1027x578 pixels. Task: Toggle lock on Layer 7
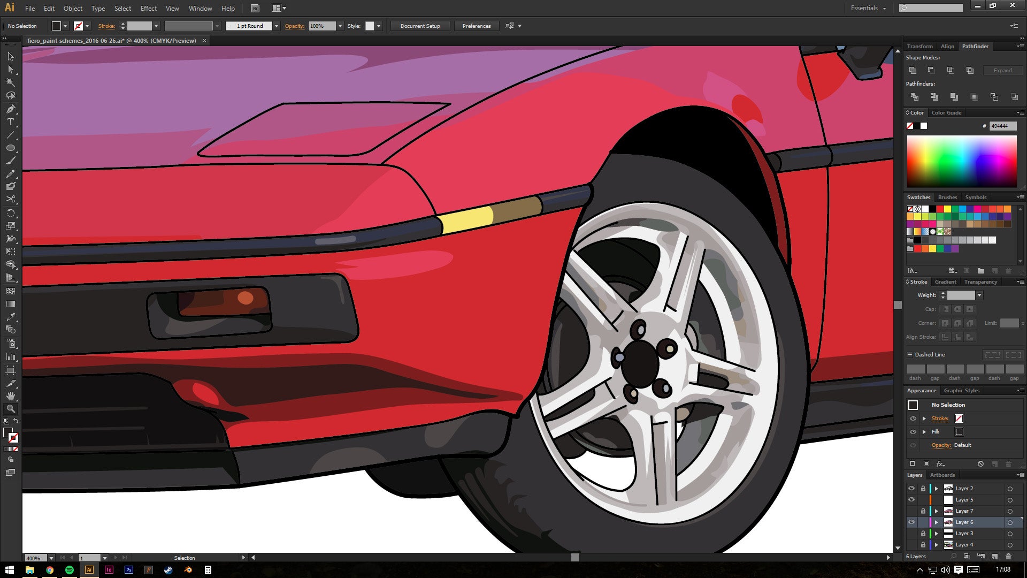pos(923,511)
